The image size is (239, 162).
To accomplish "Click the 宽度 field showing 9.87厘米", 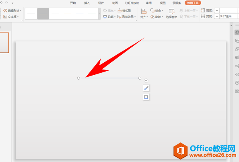I will pyautogui.click(x=228, y=16).
